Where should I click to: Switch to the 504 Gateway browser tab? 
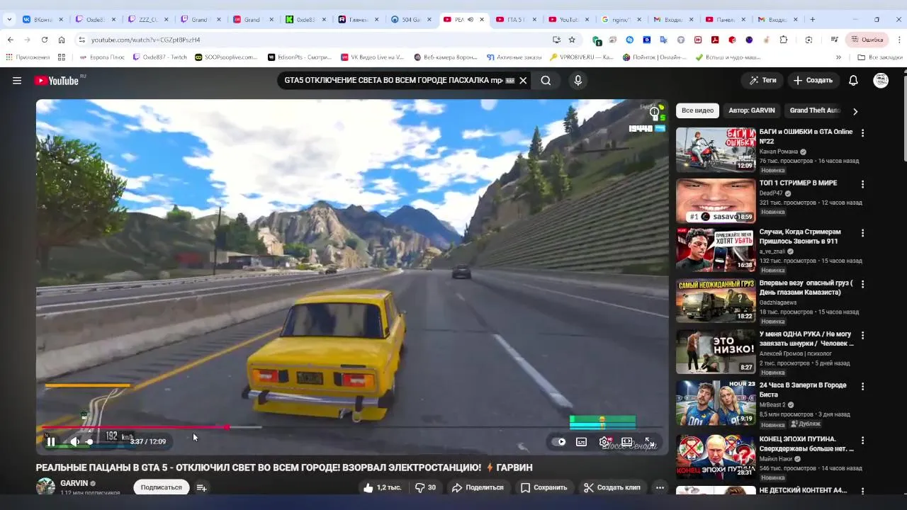[412, 20]
